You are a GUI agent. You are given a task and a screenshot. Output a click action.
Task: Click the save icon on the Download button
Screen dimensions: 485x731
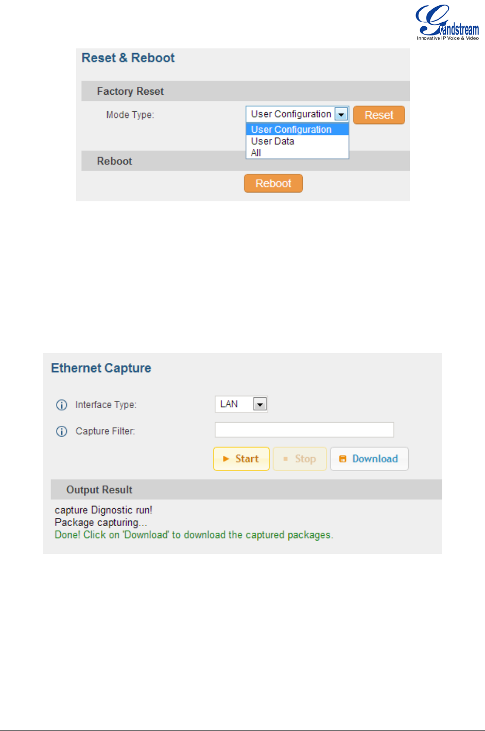(342, 459)
